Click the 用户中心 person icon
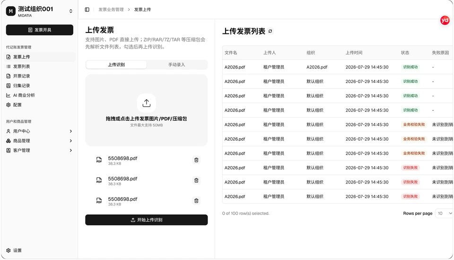454x260 pixels. (x=9, y=131)
